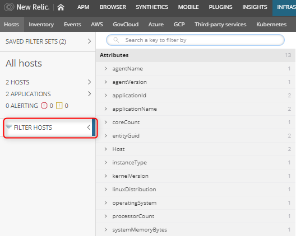Switch to the Events tab

72,24
